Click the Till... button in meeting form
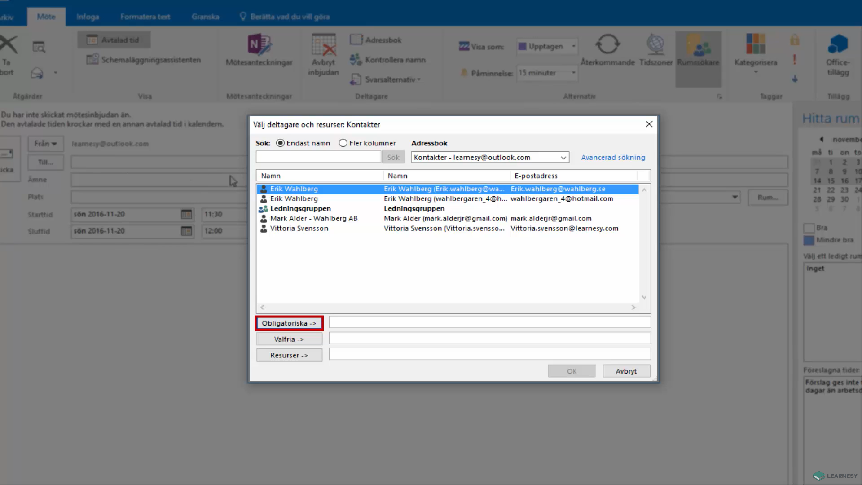 45,163
